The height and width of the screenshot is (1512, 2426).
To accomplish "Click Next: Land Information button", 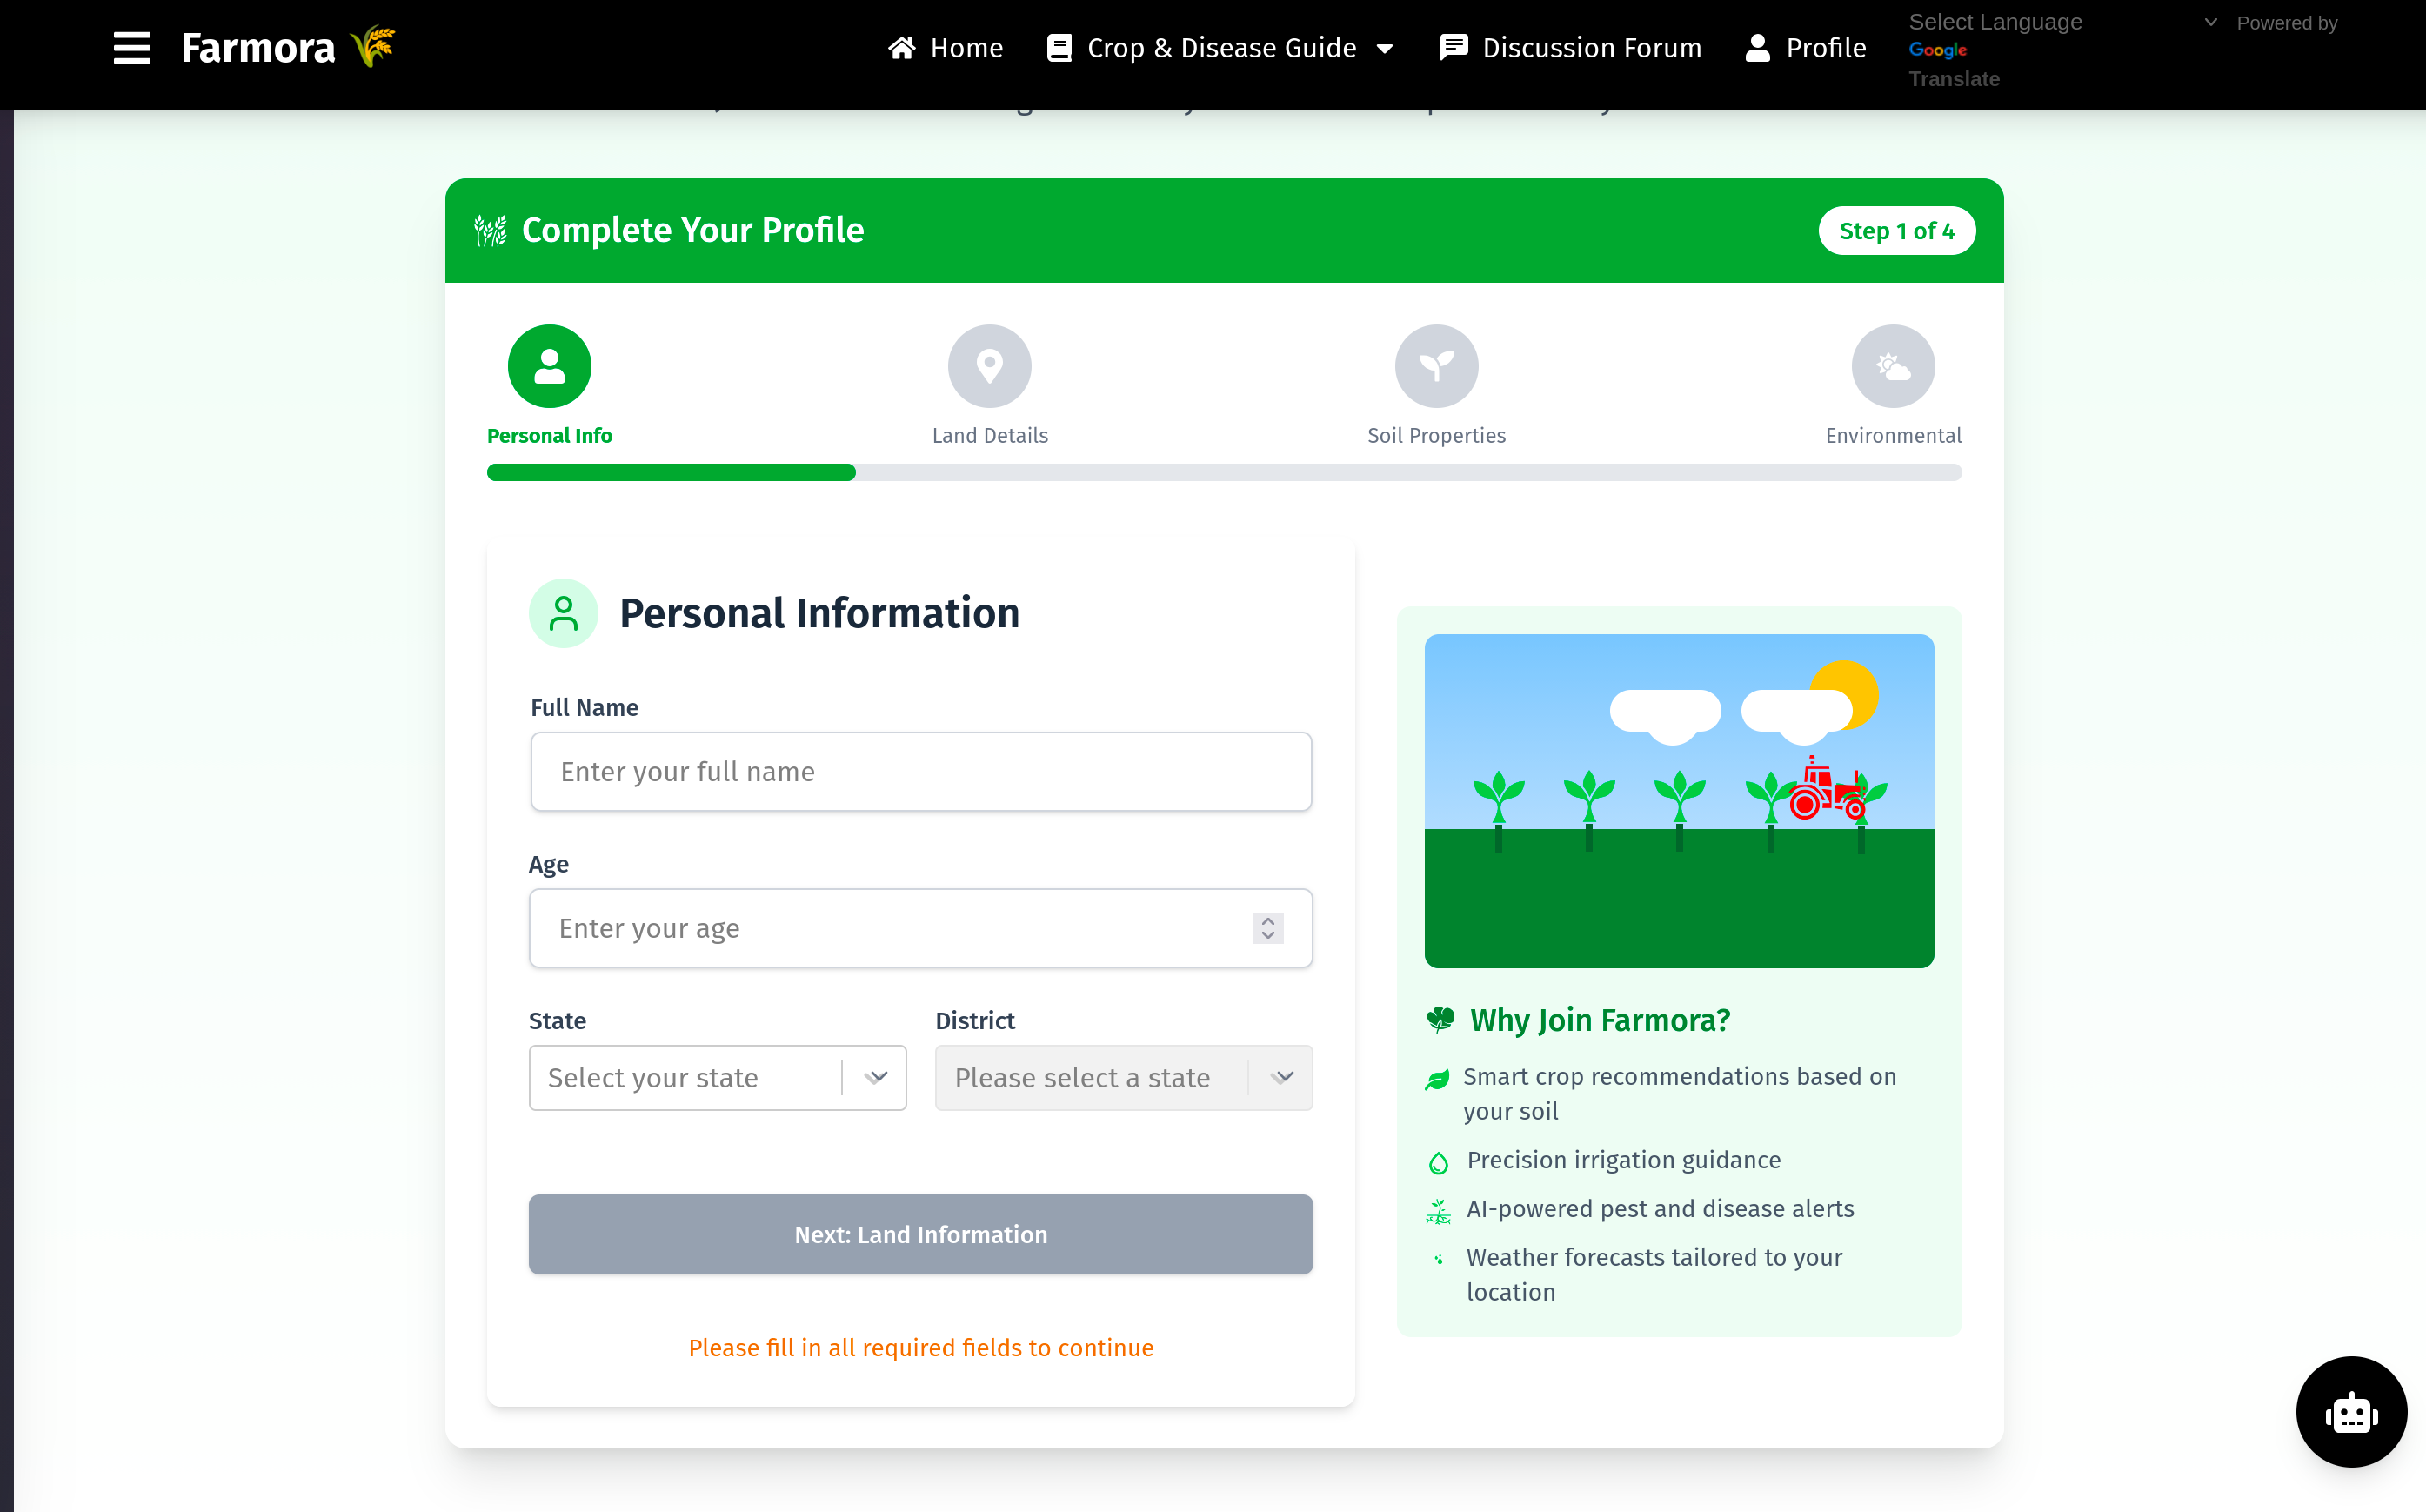I will [x=919, y=1234].
